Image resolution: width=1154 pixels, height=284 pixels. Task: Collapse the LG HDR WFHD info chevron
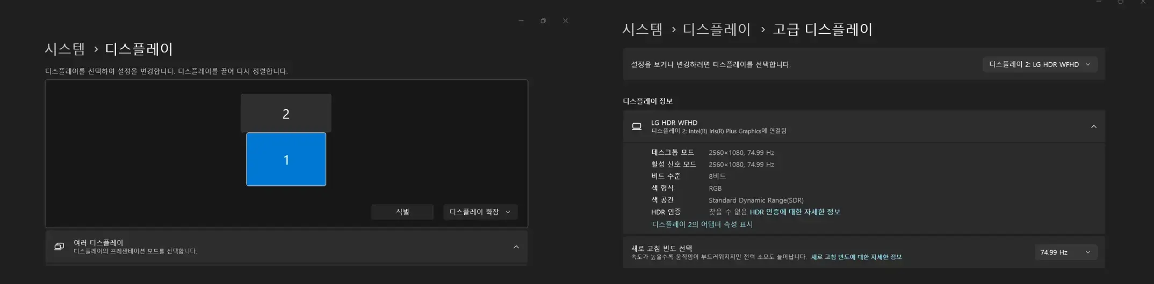(1093, 126)
